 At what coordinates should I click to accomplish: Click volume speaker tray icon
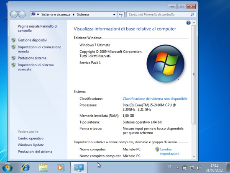[x=198, y=168]
